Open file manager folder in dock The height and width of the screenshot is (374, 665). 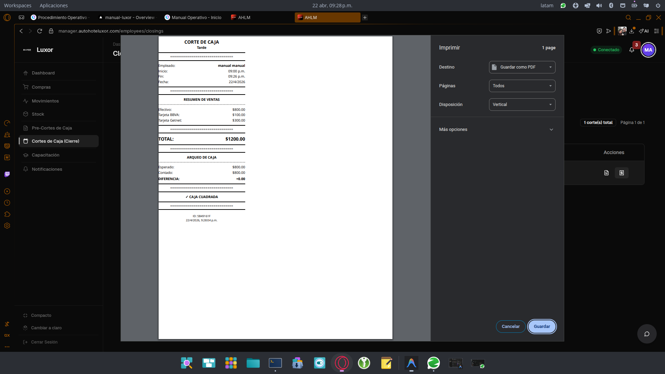(x=253, y=363)
